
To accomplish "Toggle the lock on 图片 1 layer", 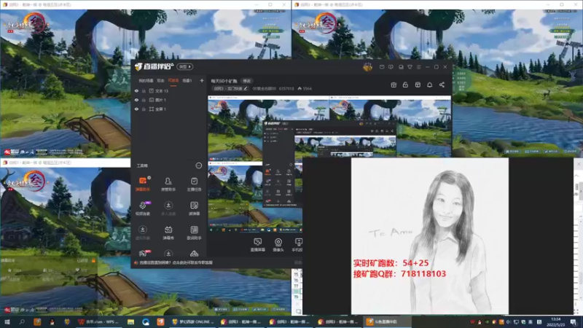I will click(144, 100).
